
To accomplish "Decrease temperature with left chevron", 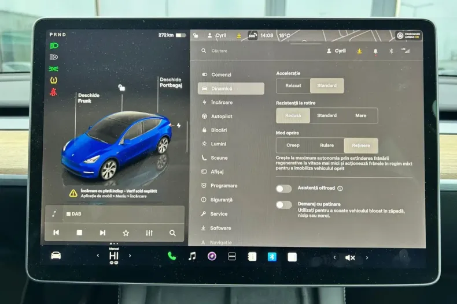I will pos(98,256).
